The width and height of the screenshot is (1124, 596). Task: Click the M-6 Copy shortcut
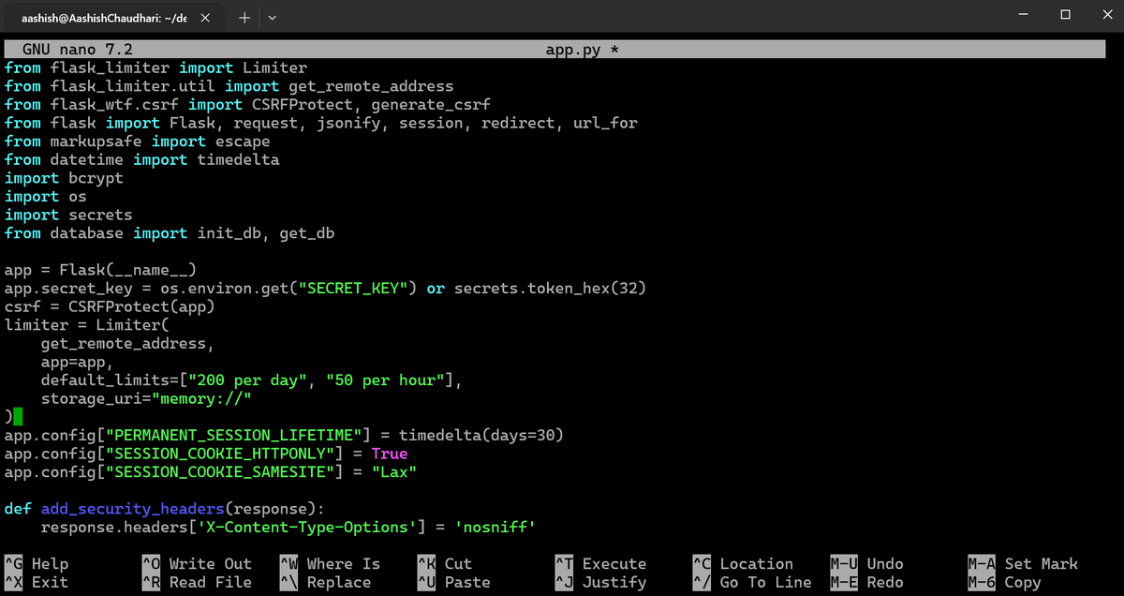click(x=1004, y=582)
